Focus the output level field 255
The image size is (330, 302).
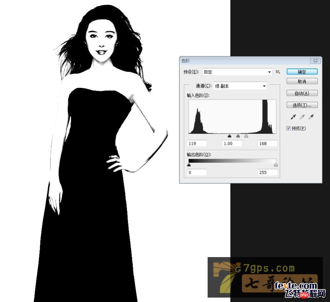268,172
